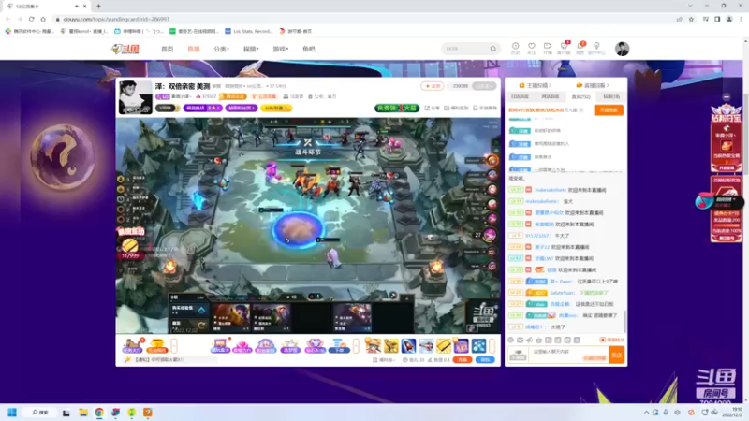The height and width of the screenshot is (421, 749).
Task: Click the fan badge selector beside the chat input
Action: coord(519,355)
